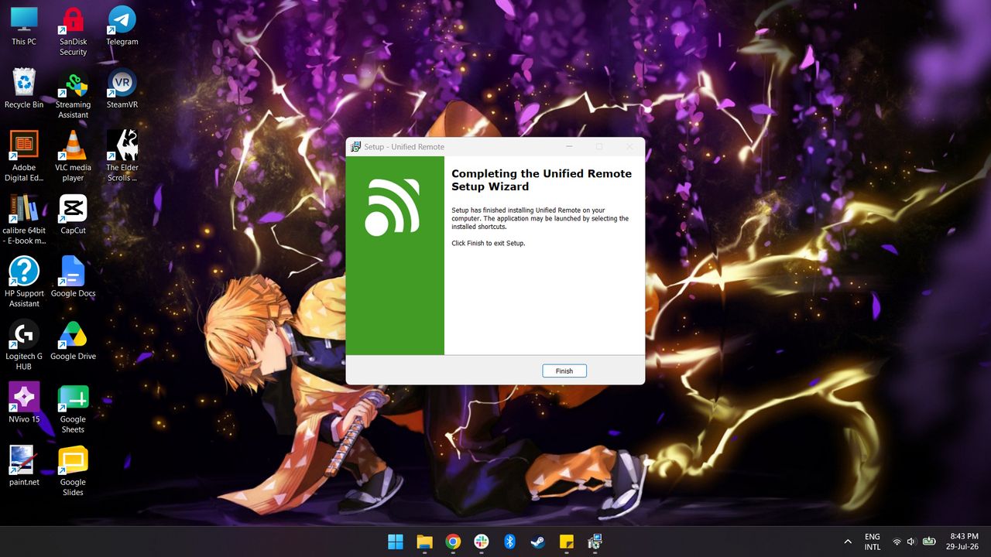Minimize the Unified Remote Setup window
This screenshot has width=991, height=557.
569,146
